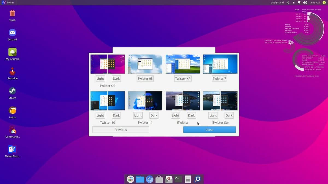Choose the Twister 95 theme button
The width and height of the screenshot is (328, 184).
tap(145, 79)
